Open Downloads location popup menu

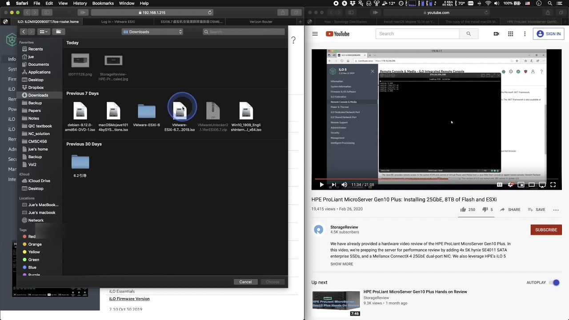[x=152, y=32]
